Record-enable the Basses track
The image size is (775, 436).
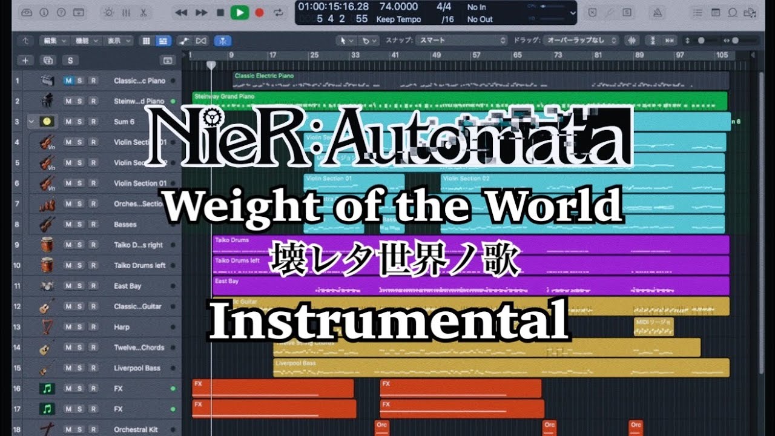click(93, 224)
